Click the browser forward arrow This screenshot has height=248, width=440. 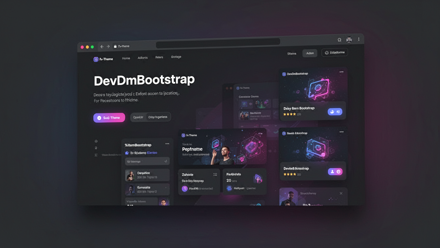click(108, 46)
